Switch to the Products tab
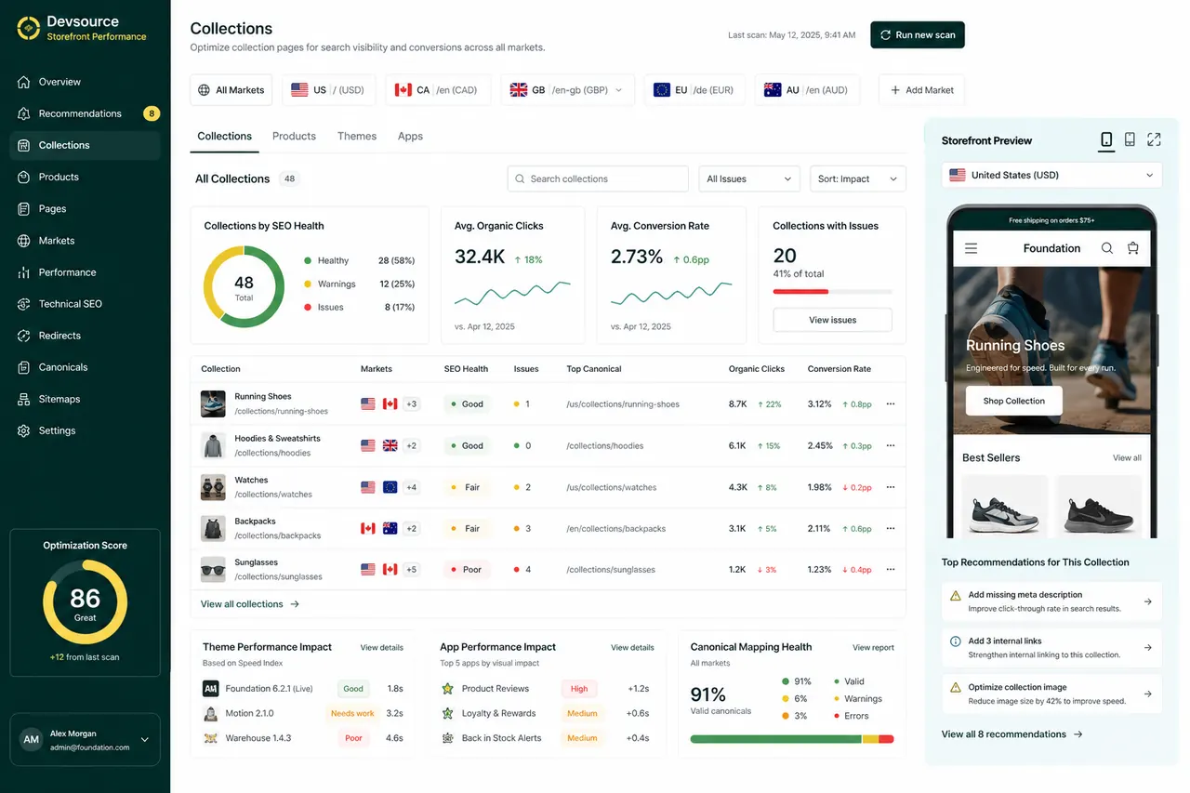This screenshot has width=1190, height=793. (294, 136)
